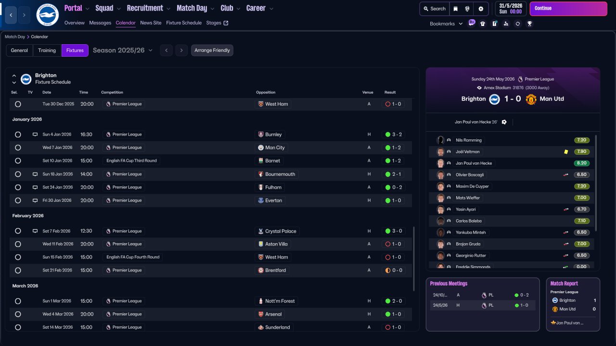Click TV icon on the Burnley fixture row
Image resolution: width=616 pixels, height=346 pixels.
[x=35, y=135]
